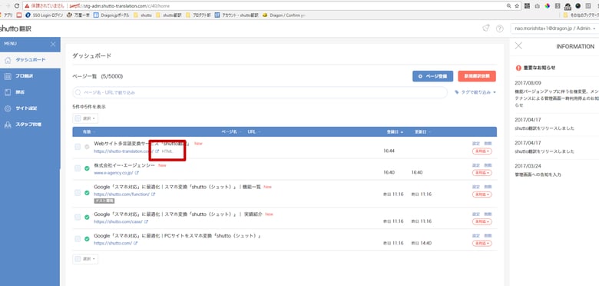Open the スタッフ管理 sidebar item
Image resolution: width=599 pixels, height=286 pixels.
[x=30, y=125]
